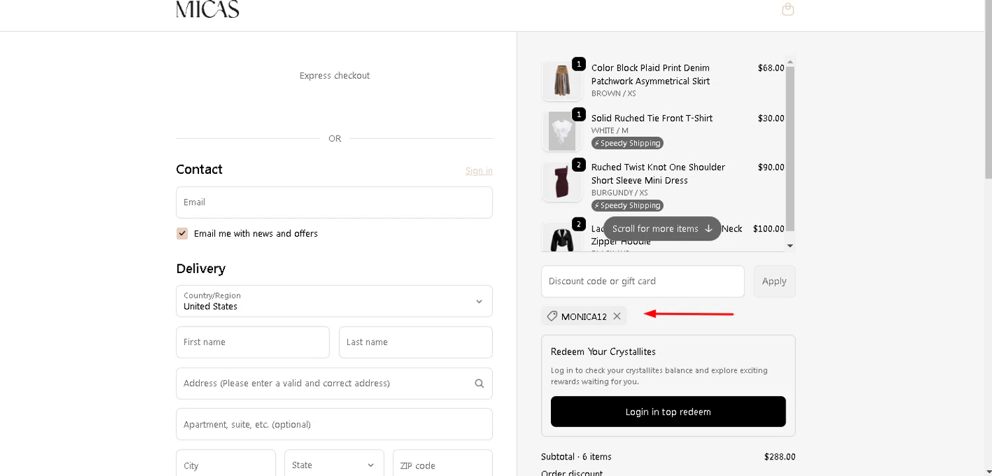
Task: Uncheck Email me with news and offers
Action: (183, 233)
